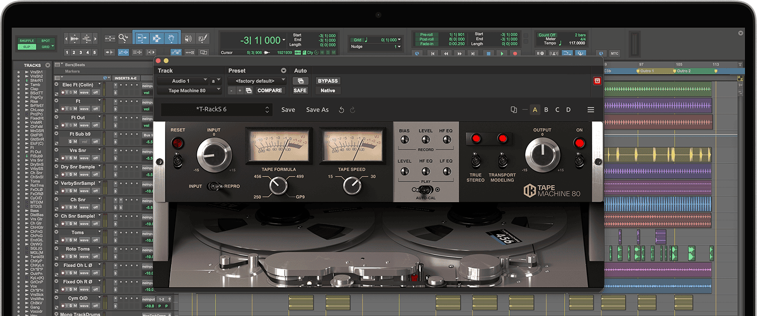The image size is (757, 316).
Task: Open the factory default preset dropdown
Action: point(256,81)
